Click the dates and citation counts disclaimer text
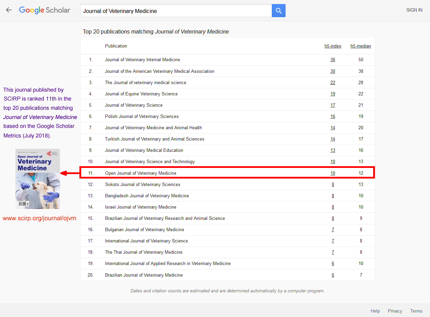 [x=228, y=291]
